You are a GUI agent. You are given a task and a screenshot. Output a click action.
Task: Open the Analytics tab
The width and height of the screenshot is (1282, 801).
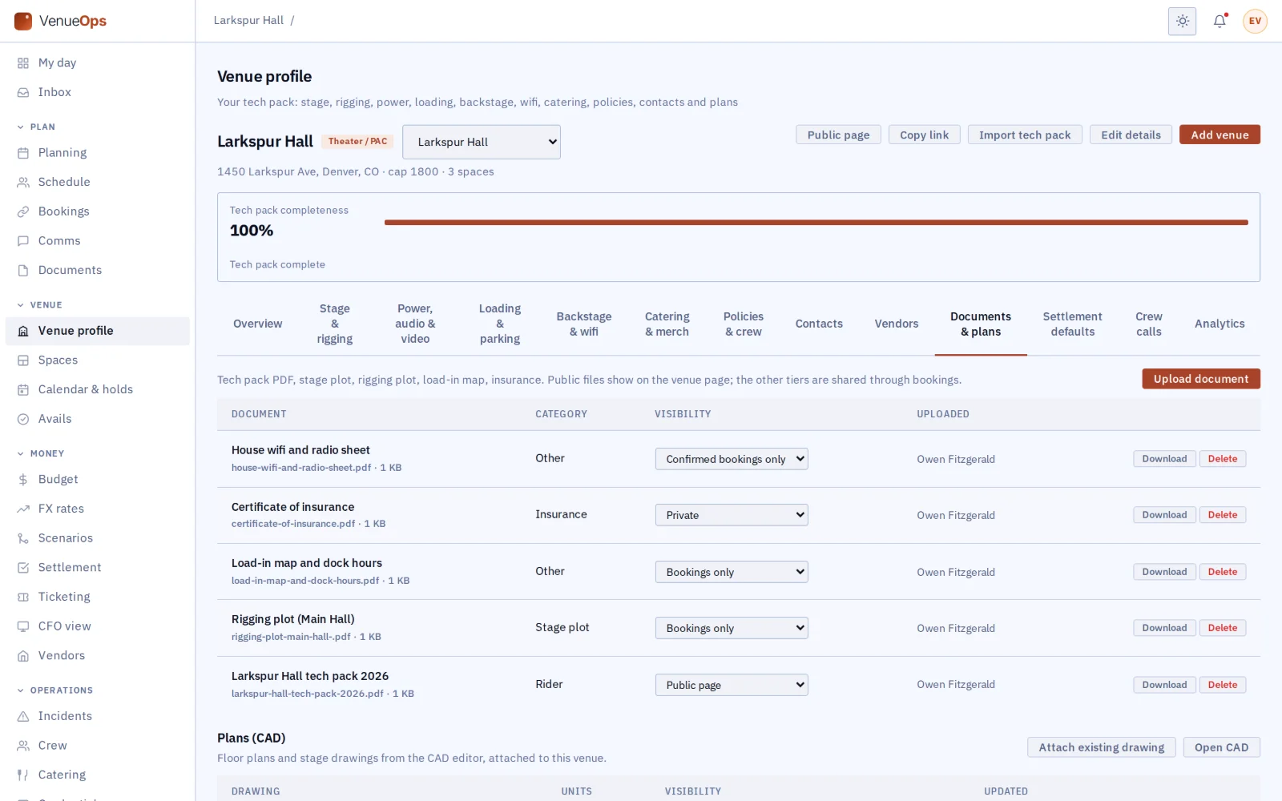coord(1220,324)
